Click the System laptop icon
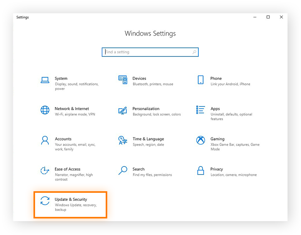 click(x=45, y=80)
